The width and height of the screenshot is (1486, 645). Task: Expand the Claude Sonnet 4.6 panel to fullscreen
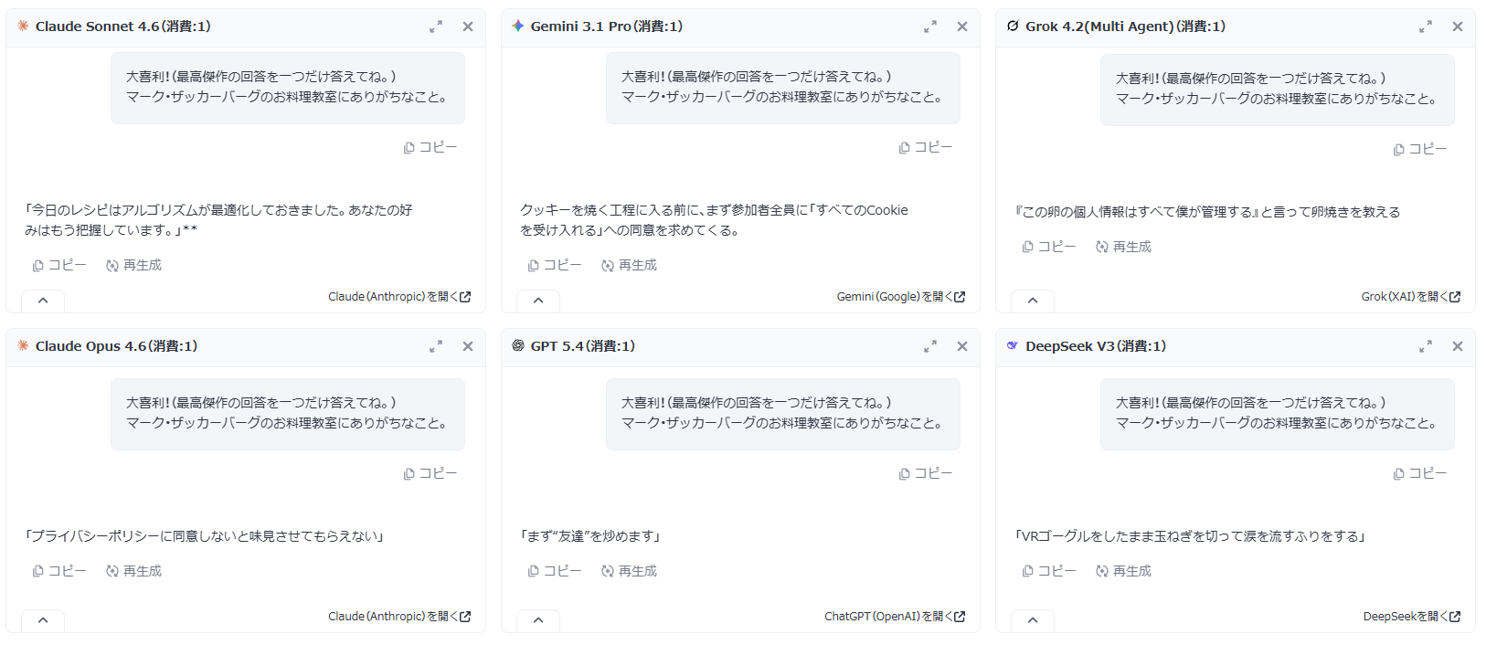pos(436,27)
